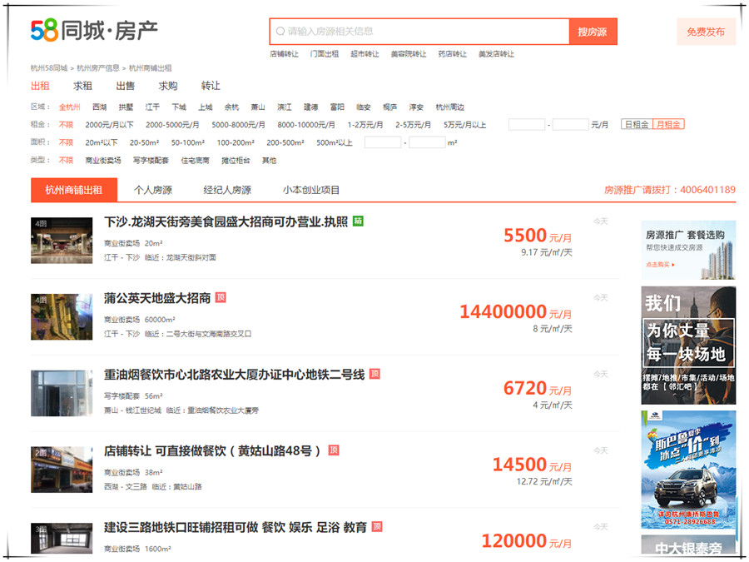Click the maximum area input box
749x562 pixels.
tap(427, 142)
